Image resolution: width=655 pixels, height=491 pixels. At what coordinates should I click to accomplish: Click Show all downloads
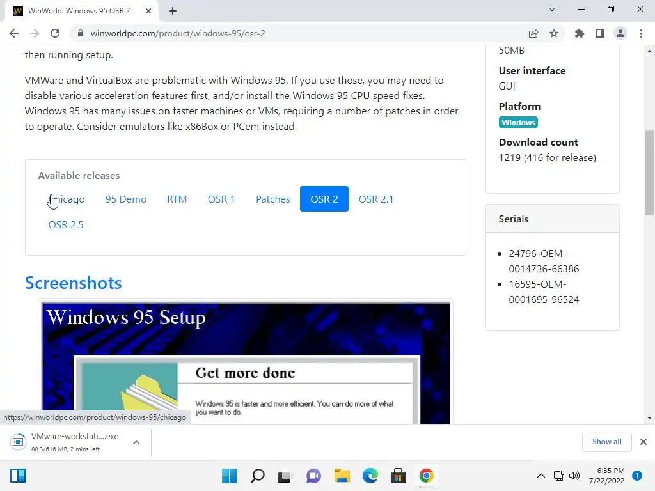606,442
